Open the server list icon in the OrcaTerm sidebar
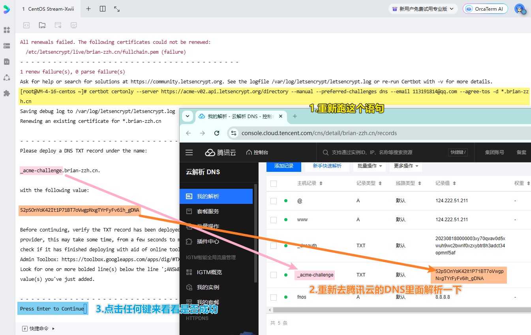This screenshot has height=335, width=531. 7,46
